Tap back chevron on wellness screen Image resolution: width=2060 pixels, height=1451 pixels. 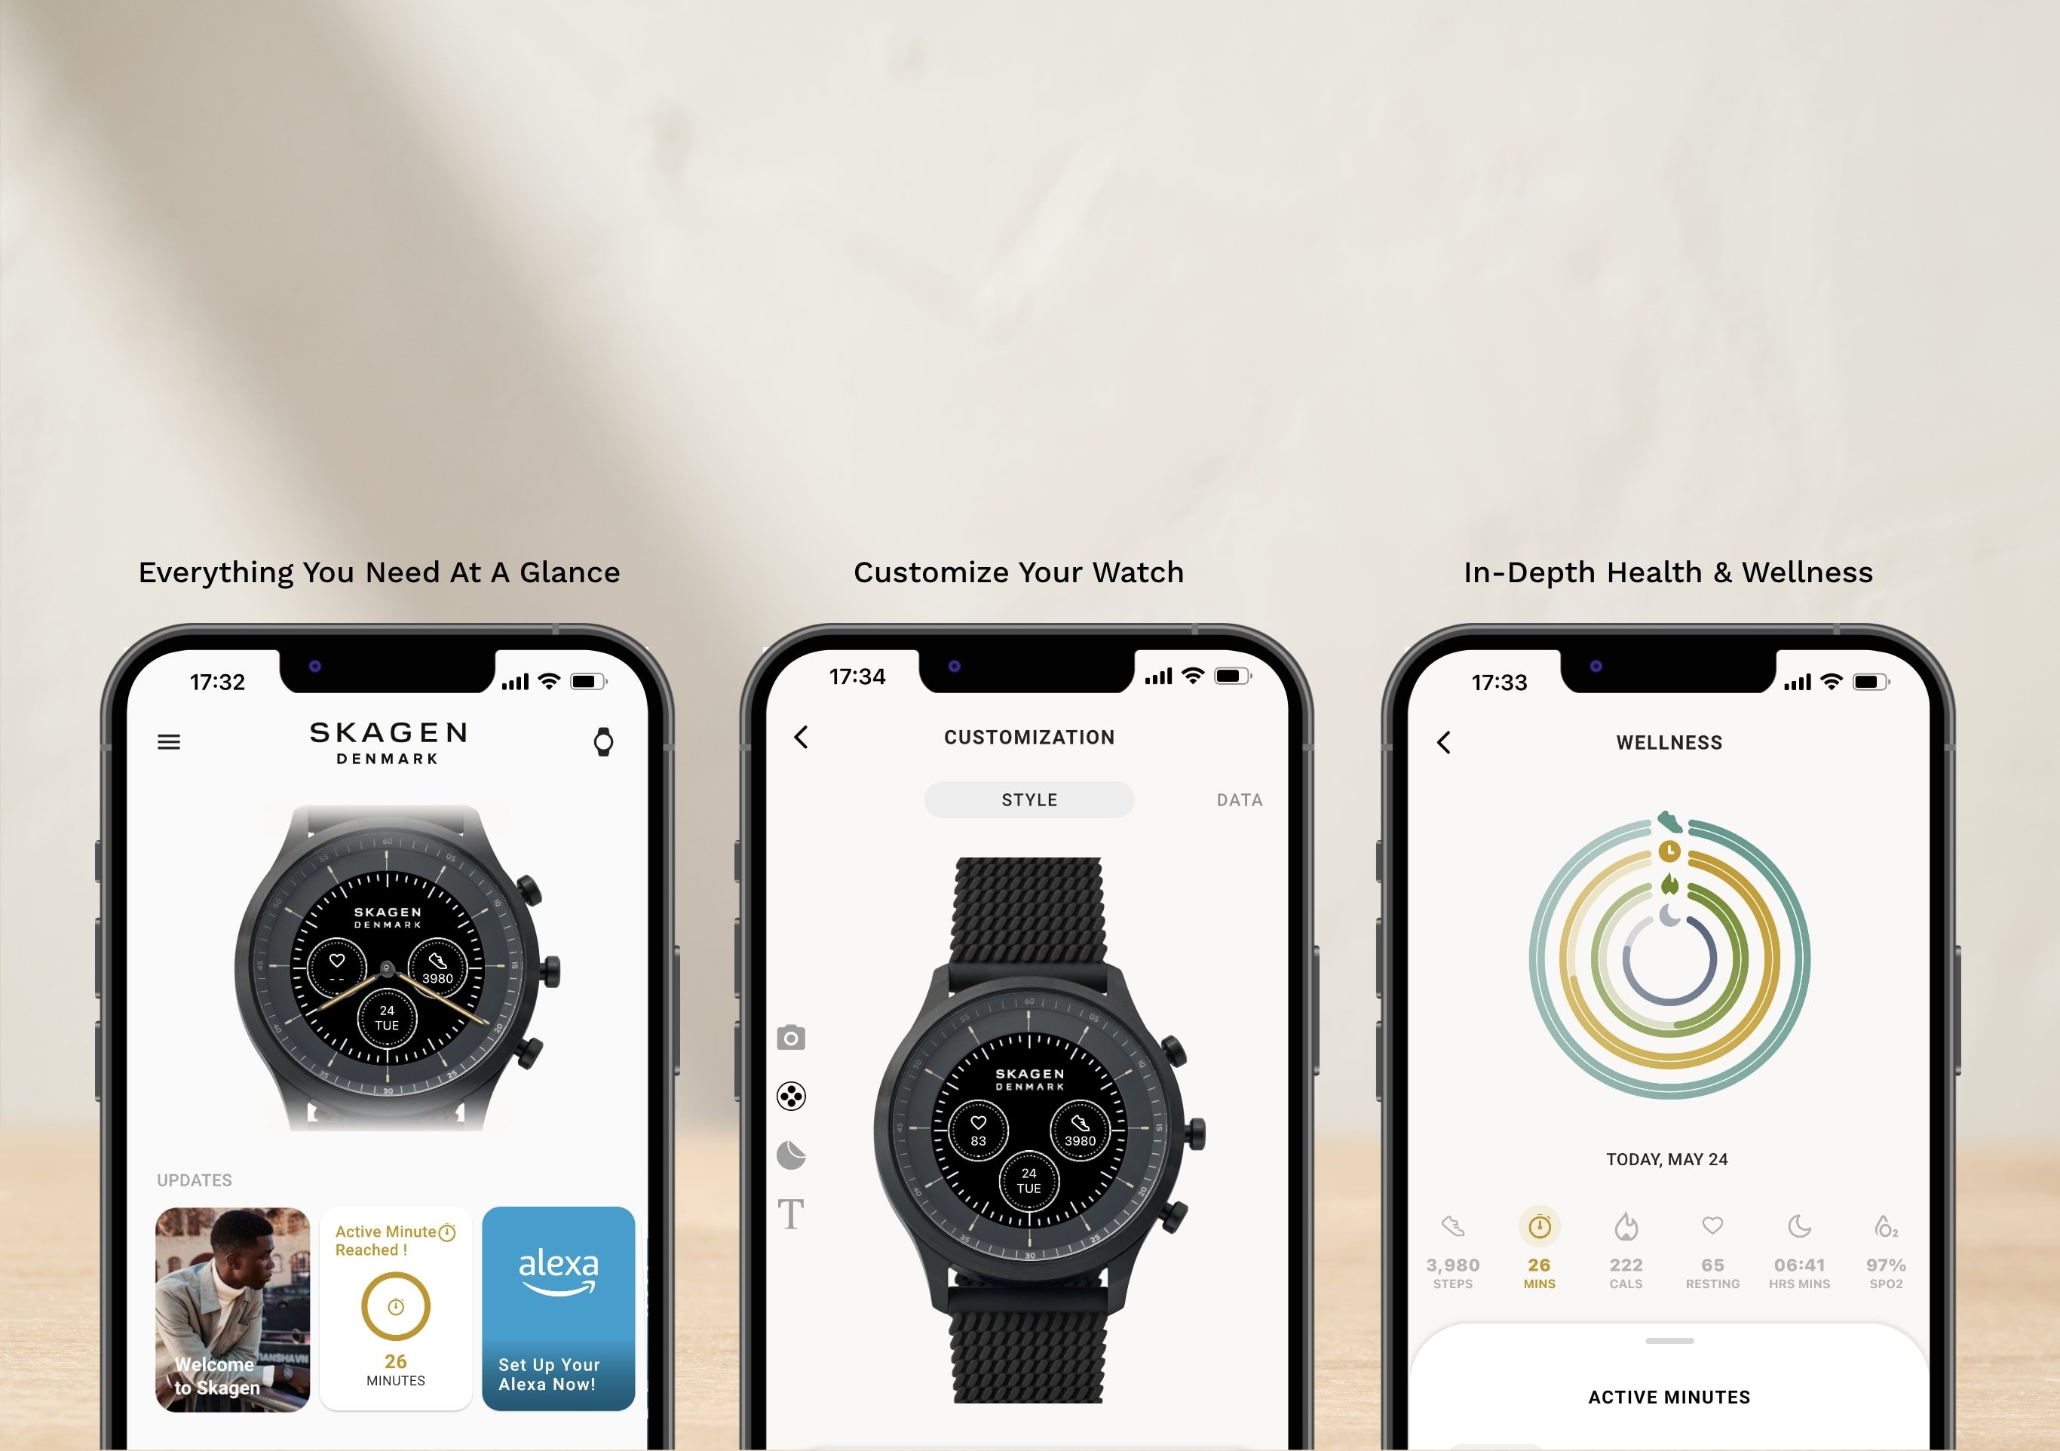tap(1445, 741)
